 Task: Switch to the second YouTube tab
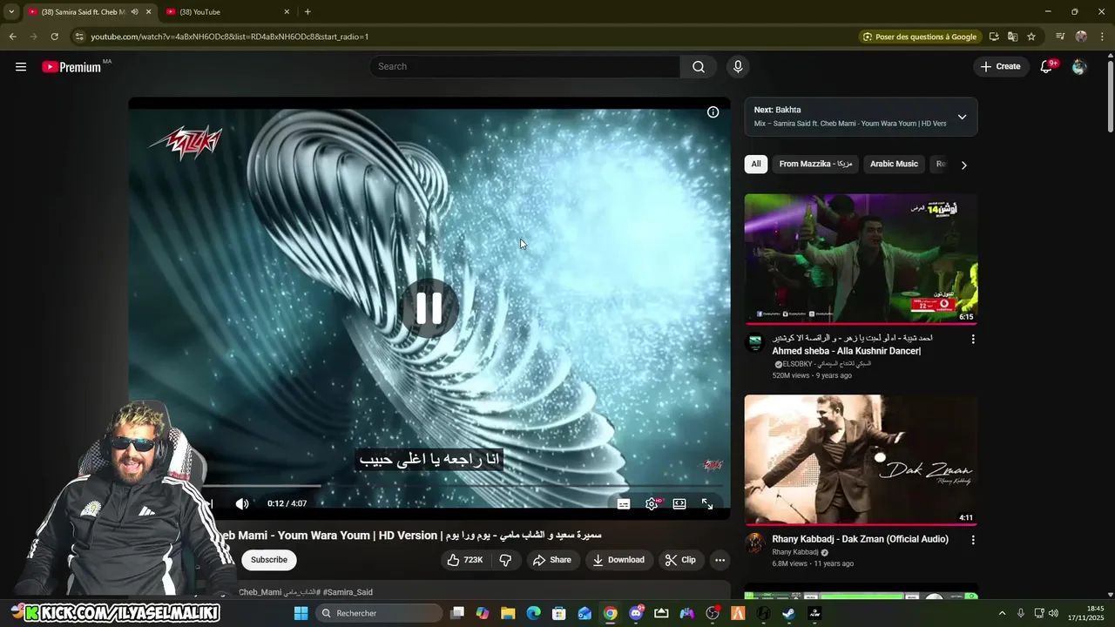(x=227, y=12)
